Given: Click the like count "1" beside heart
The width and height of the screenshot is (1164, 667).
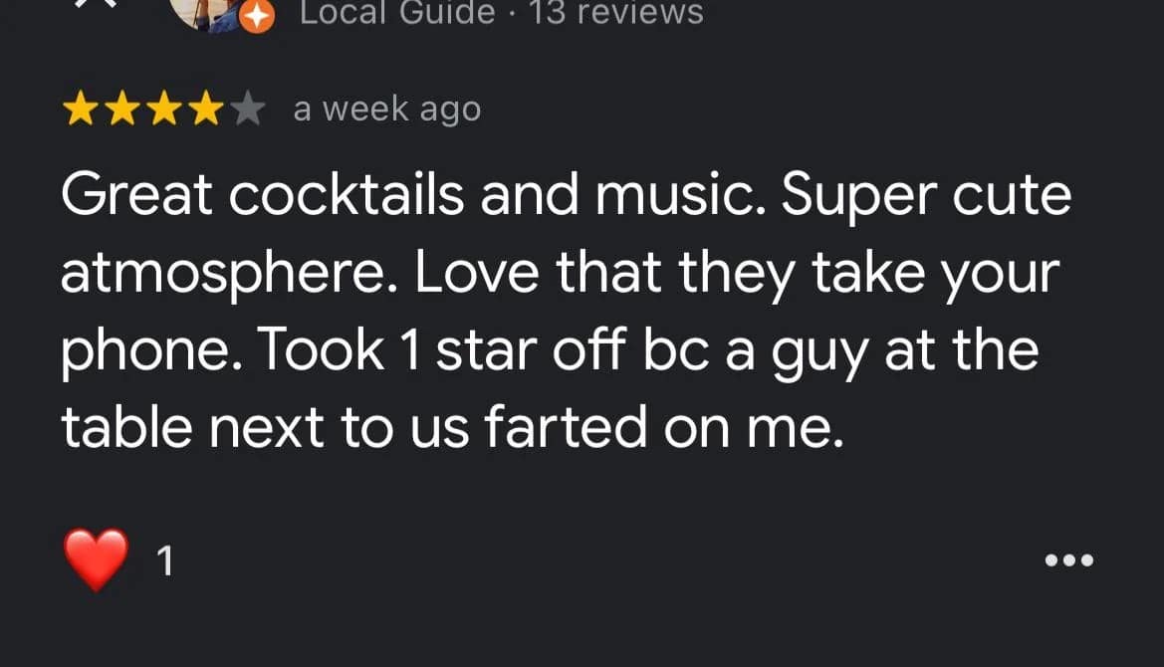Looking at the screenshot, I should click(x=165, y=562).
